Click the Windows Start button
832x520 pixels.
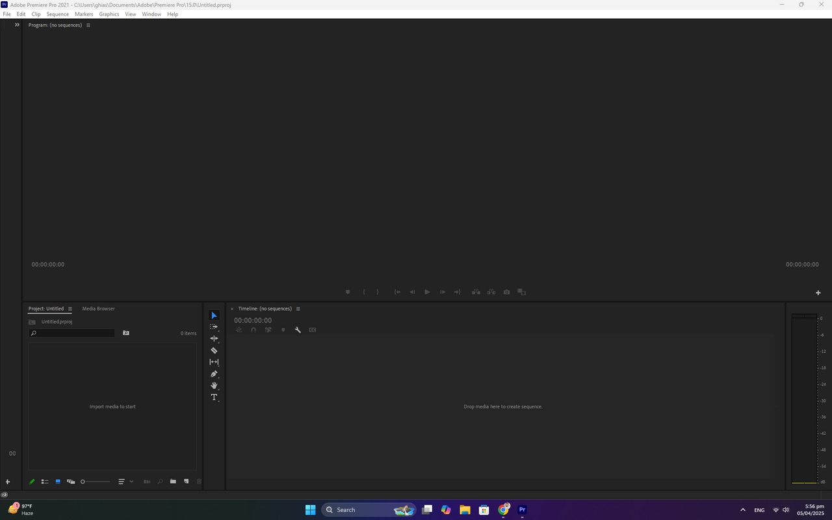point(311,510)
